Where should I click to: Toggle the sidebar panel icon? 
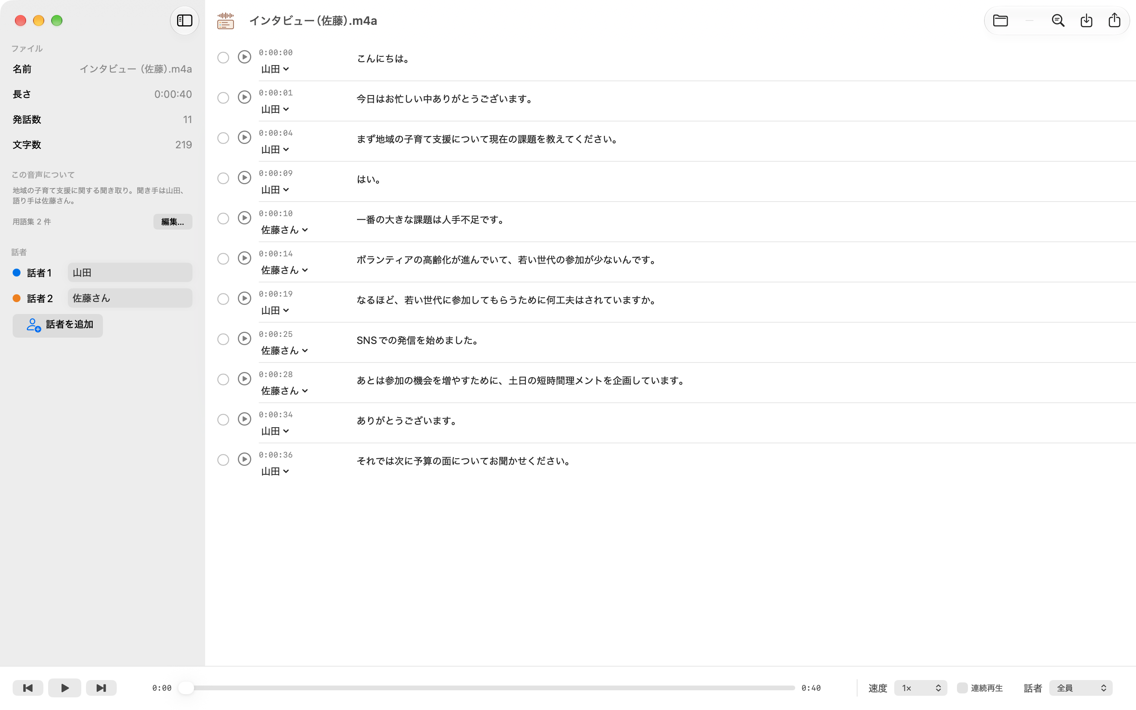click(185, 20)
